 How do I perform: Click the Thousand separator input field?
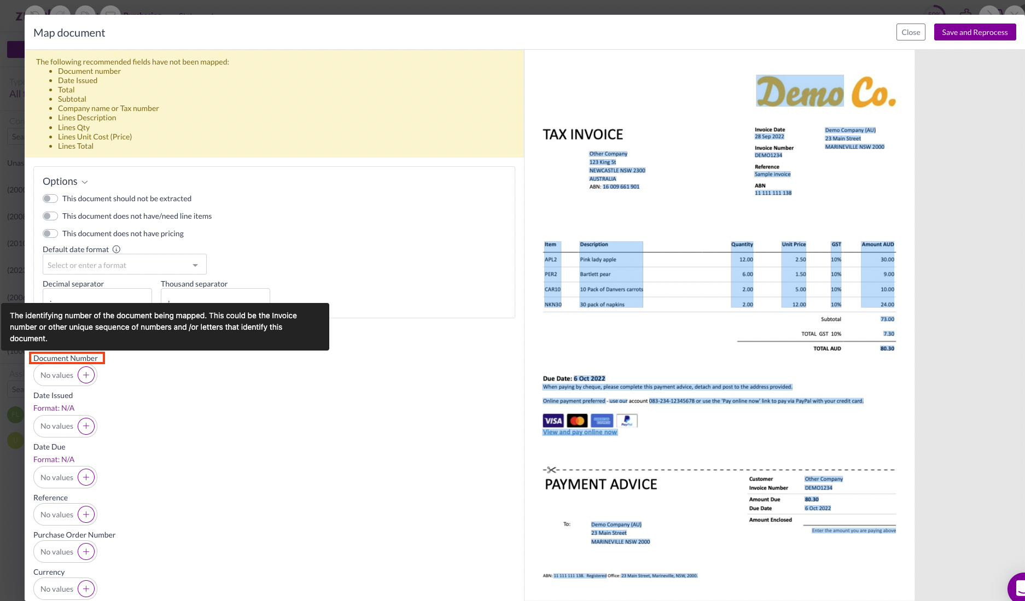[216, 296]
